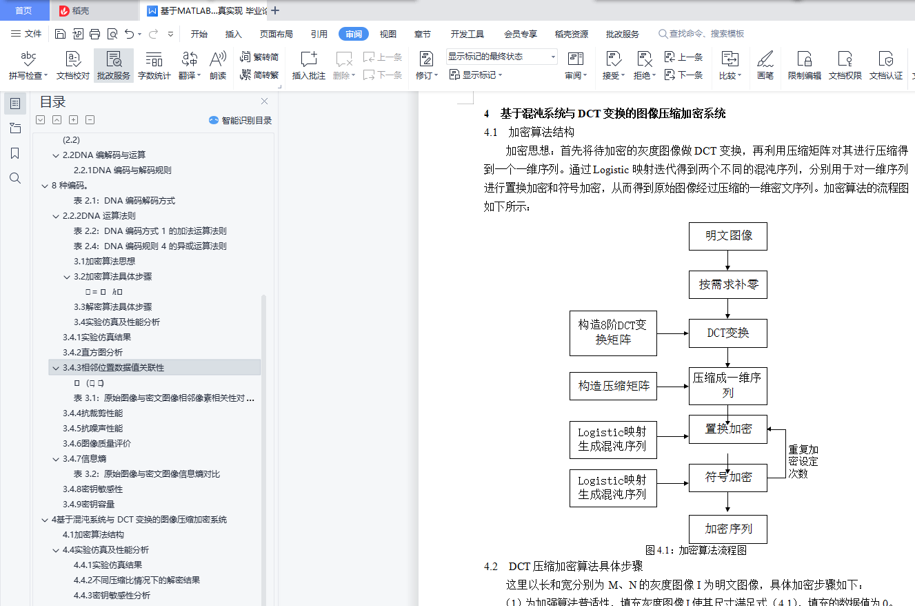Open 文档权限 document permissions
The width and height of the screenshot is (915, 606).
(x=845, y=66)
